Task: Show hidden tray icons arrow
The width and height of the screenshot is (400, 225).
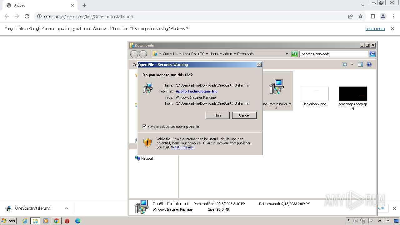Action: tap(348, 221)
